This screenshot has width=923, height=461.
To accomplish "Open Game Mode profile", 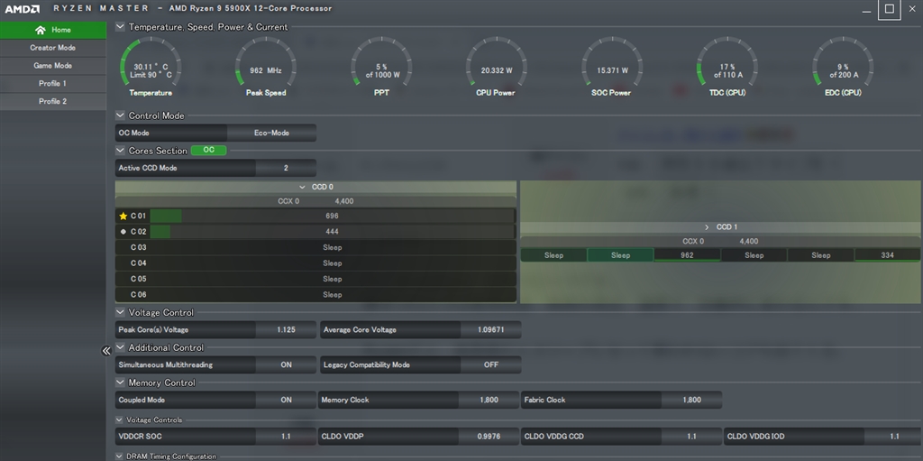I will click(53, 66).
